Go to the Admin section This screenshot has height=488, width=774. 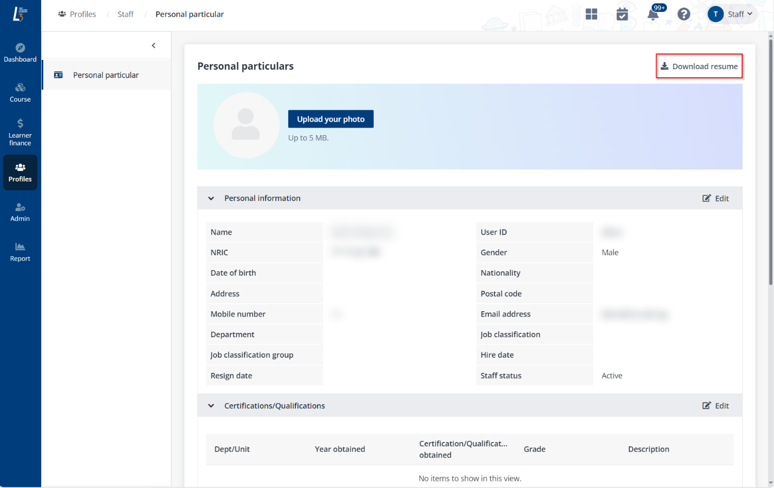click(20, 211)
